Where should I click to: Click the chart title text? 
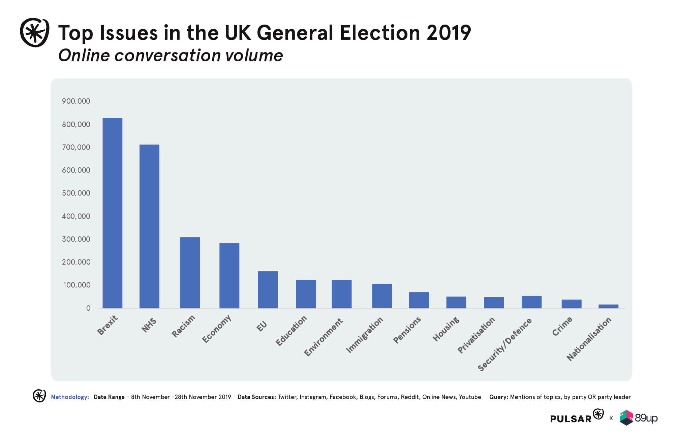coord(265,33)
